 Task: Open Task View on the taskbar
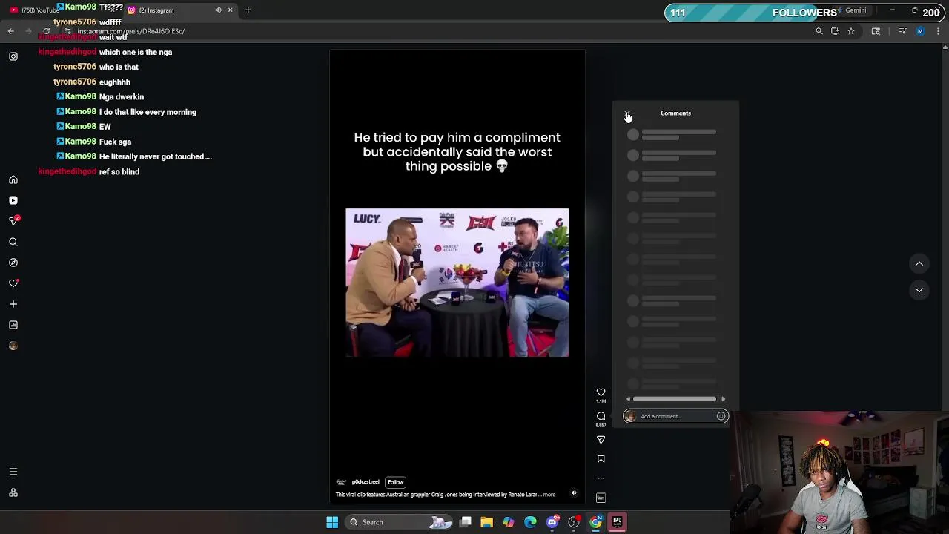tap(466, 522)
